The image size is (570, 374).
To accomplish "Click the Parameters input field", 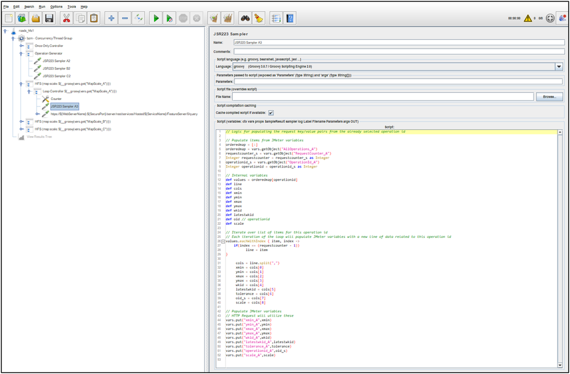I will 398,82.
